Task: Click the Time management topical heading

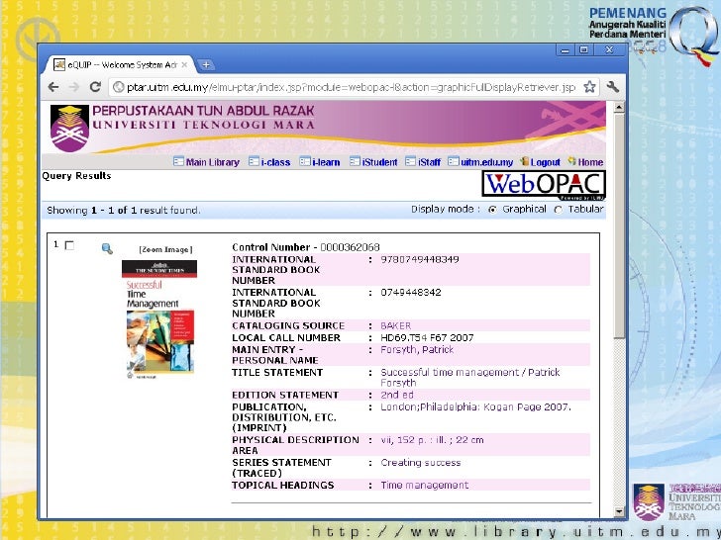Action: (x=425, y=485)
